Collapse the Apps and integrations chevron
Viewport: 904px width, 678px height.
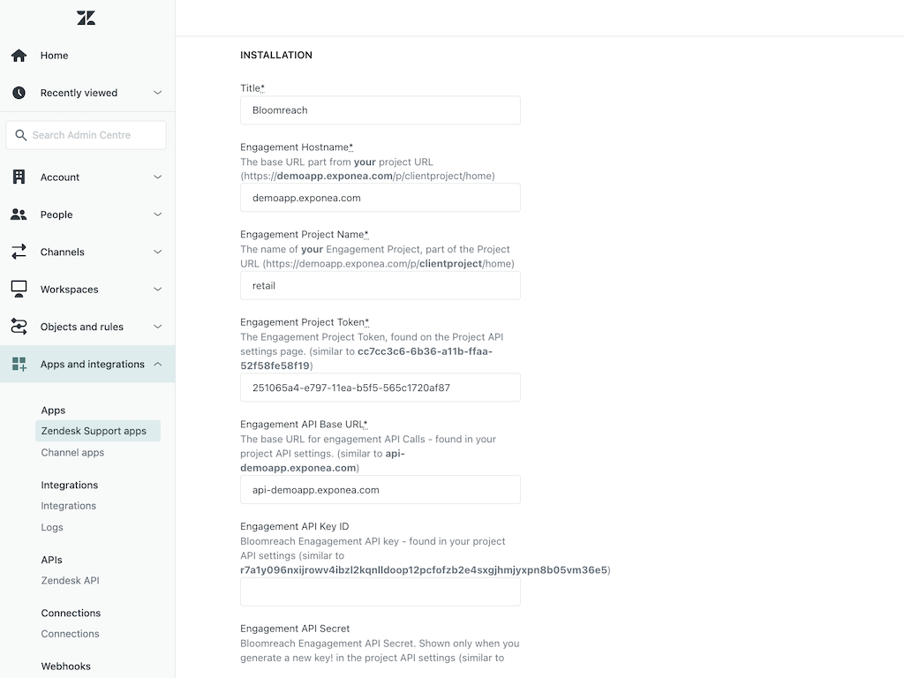coord(157,364)
